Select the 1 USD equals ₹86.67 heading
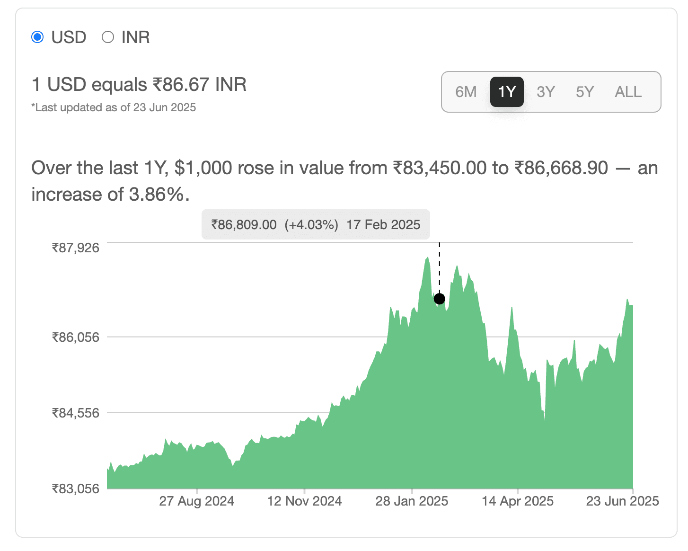This screenshot has width=688, height=551. tap(139, 84)
